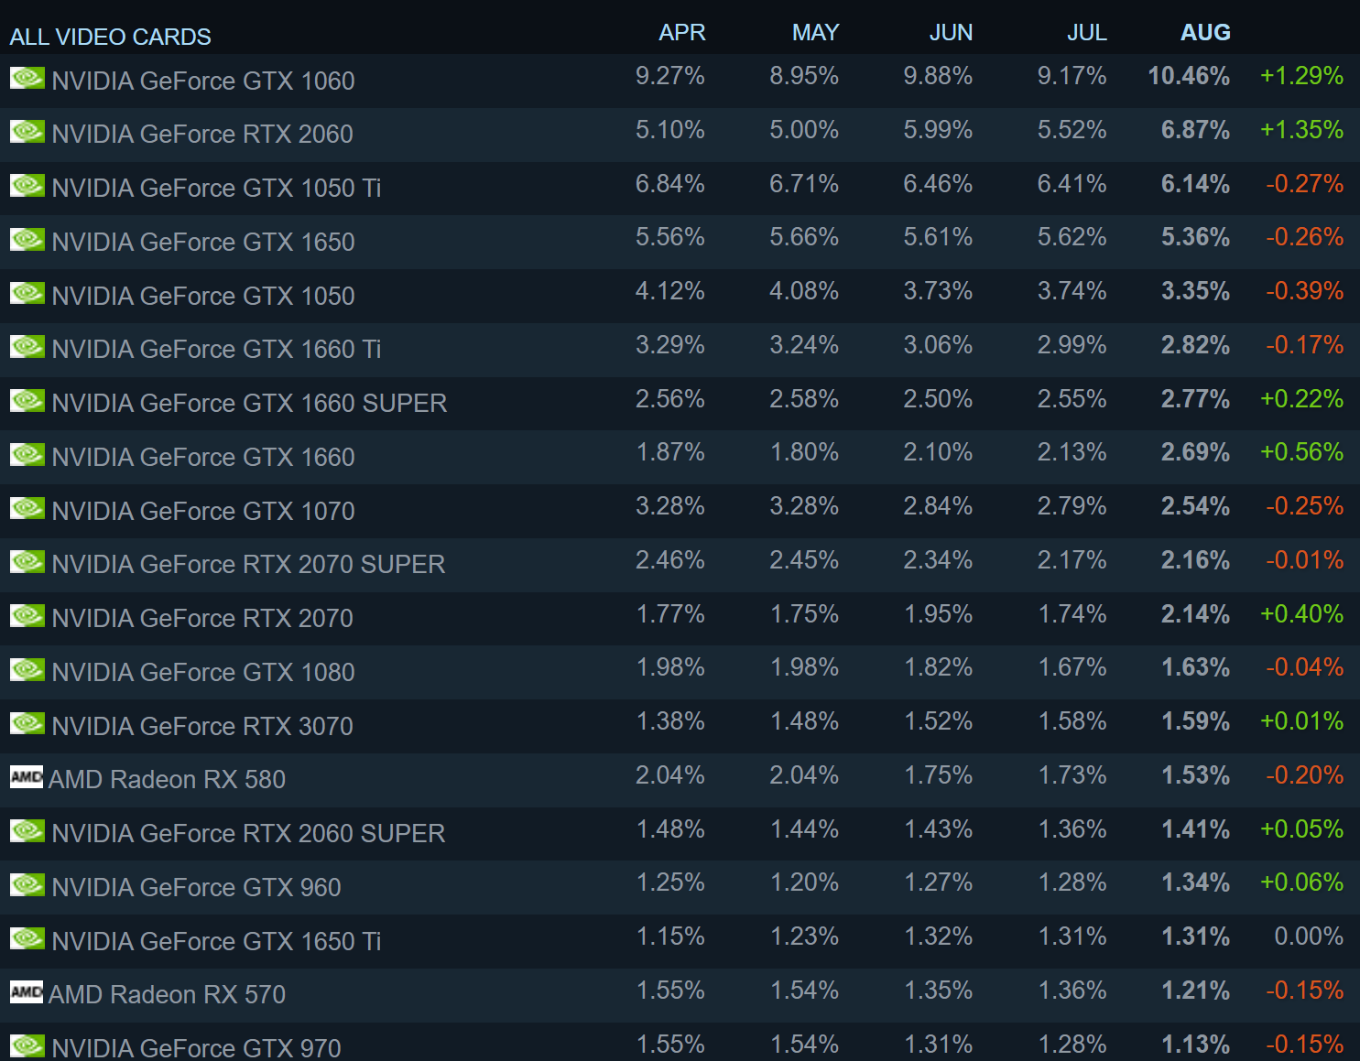Viewport: 1360px width, 1061px height.
Task: Click the NVIDIA logo beside GTX 1050 Ti
Action: tap(27, 186)
